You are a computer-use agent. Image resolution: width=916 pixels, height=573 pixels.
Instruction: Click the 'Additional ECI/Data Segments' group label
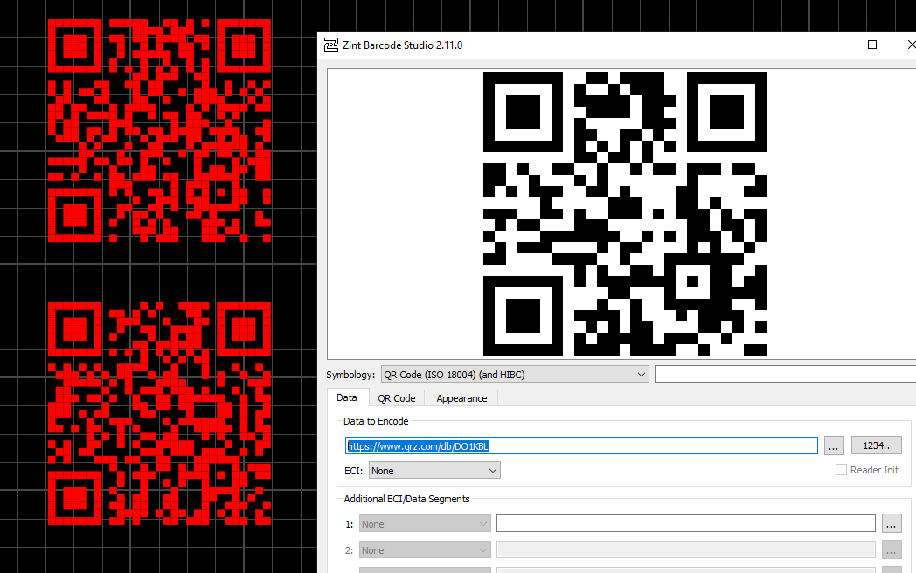pyautogui.click(x=406, y=499)
